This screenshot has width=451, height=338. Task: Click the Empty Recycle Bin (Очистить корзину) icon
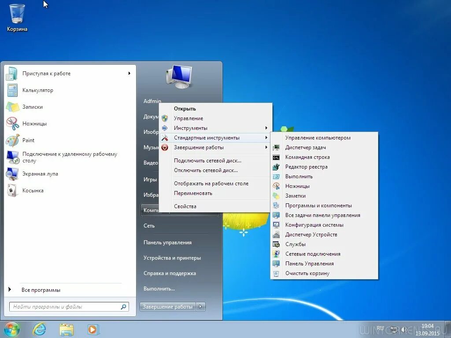pos(276,274)
